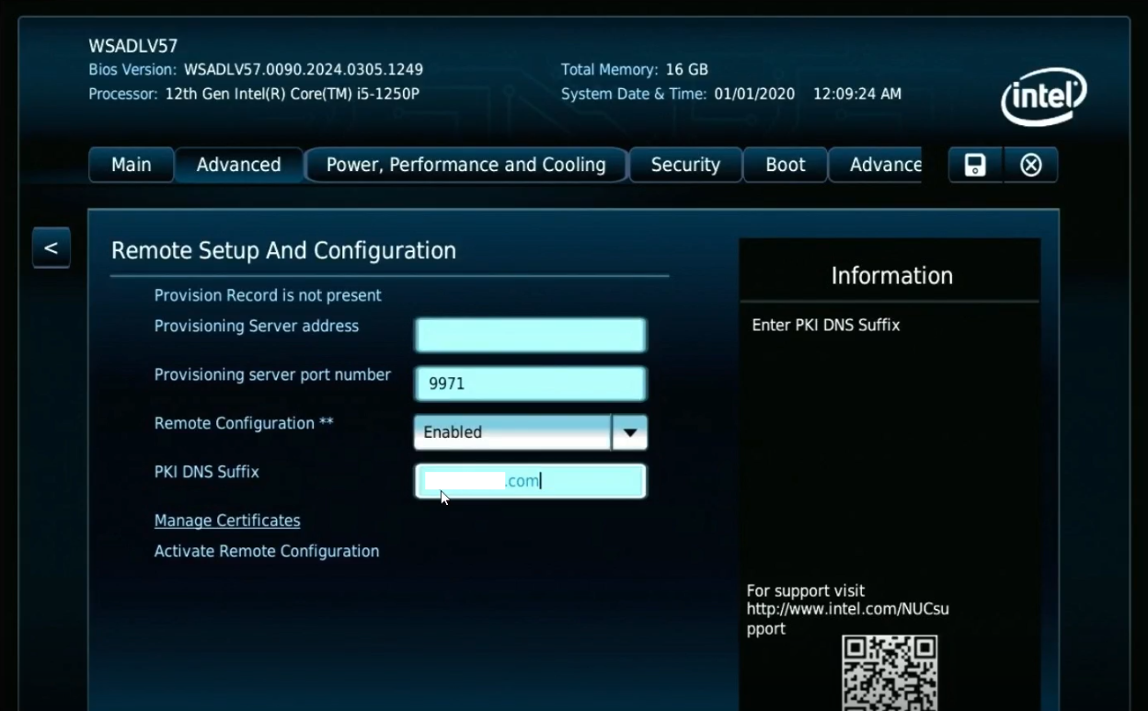Click the Information panel header

890,274
